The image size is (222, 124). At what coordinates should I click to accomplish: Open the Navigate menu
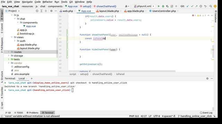click(x=27, y=2)
